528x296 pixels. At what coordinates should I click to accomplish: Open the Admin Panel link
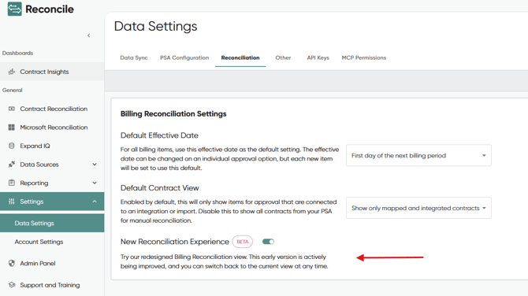(x=52, y=263)
